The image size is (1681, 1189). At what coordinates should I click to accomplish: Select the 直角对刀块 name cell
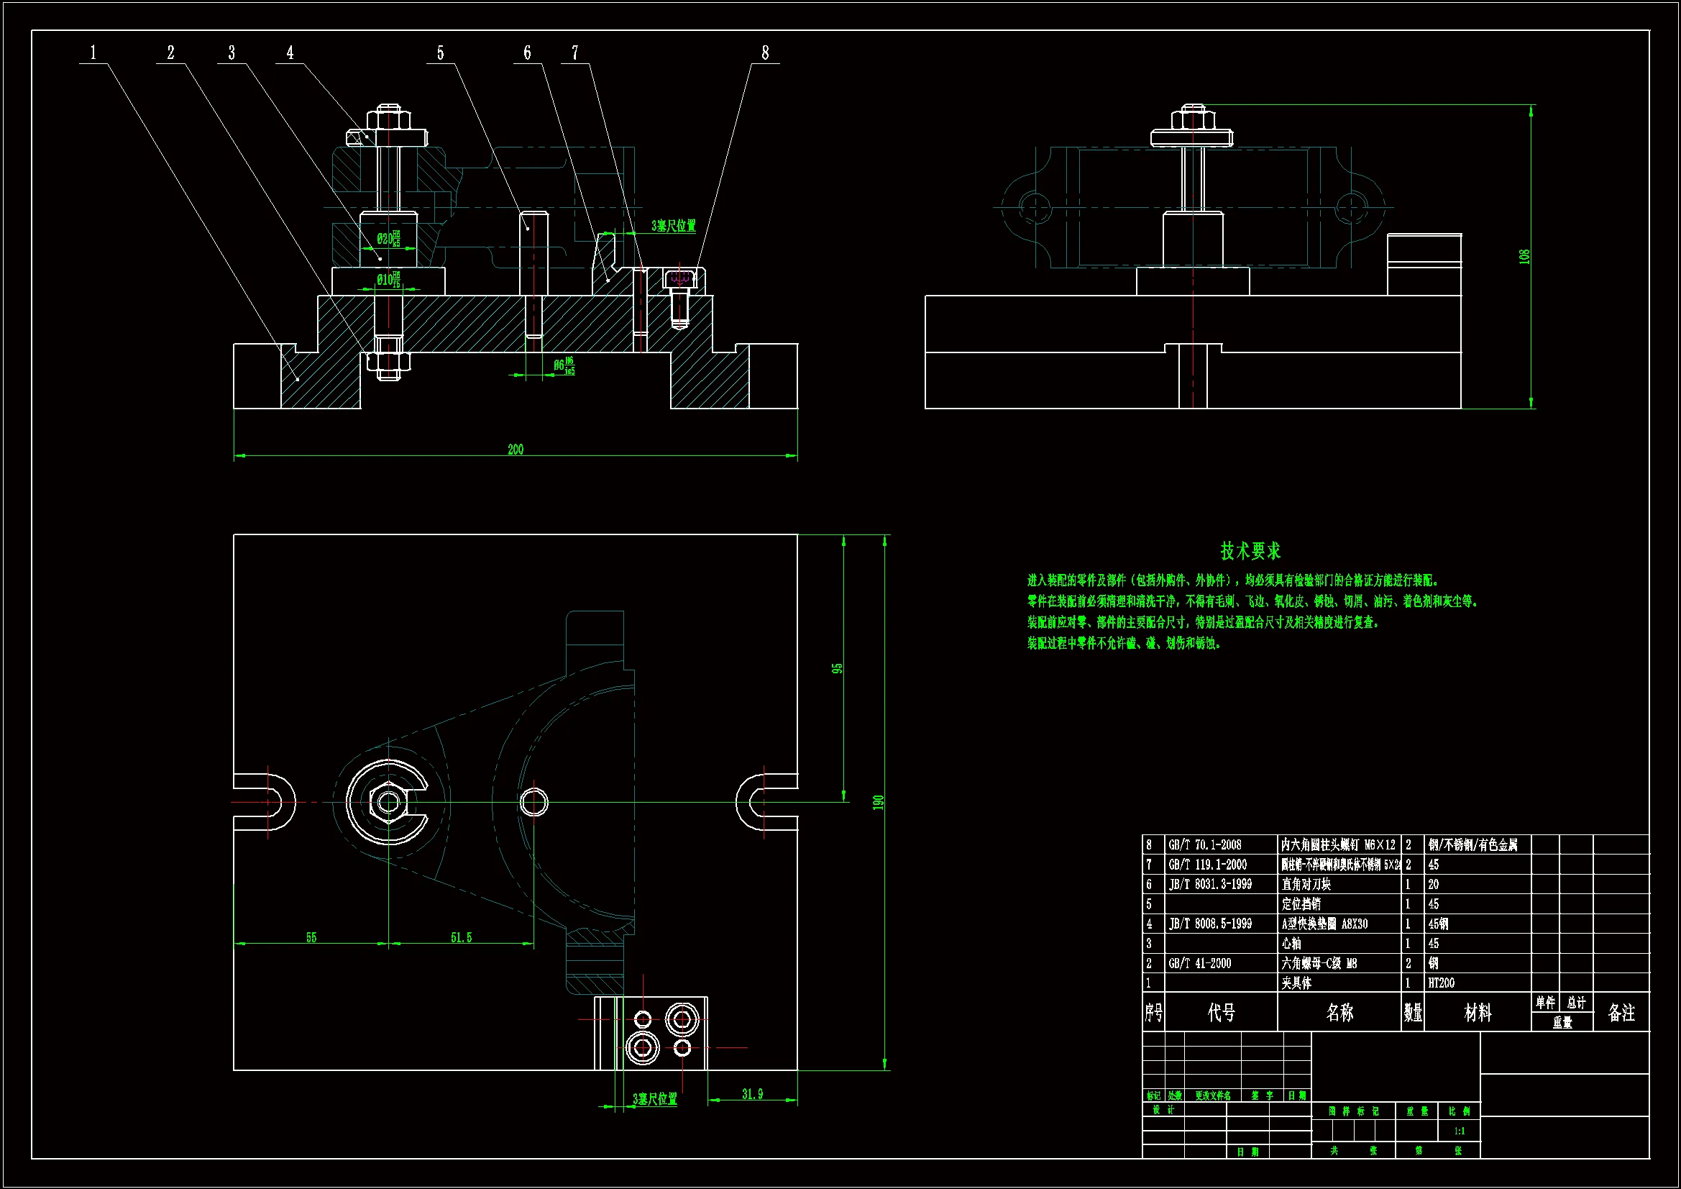[1306, 884]
